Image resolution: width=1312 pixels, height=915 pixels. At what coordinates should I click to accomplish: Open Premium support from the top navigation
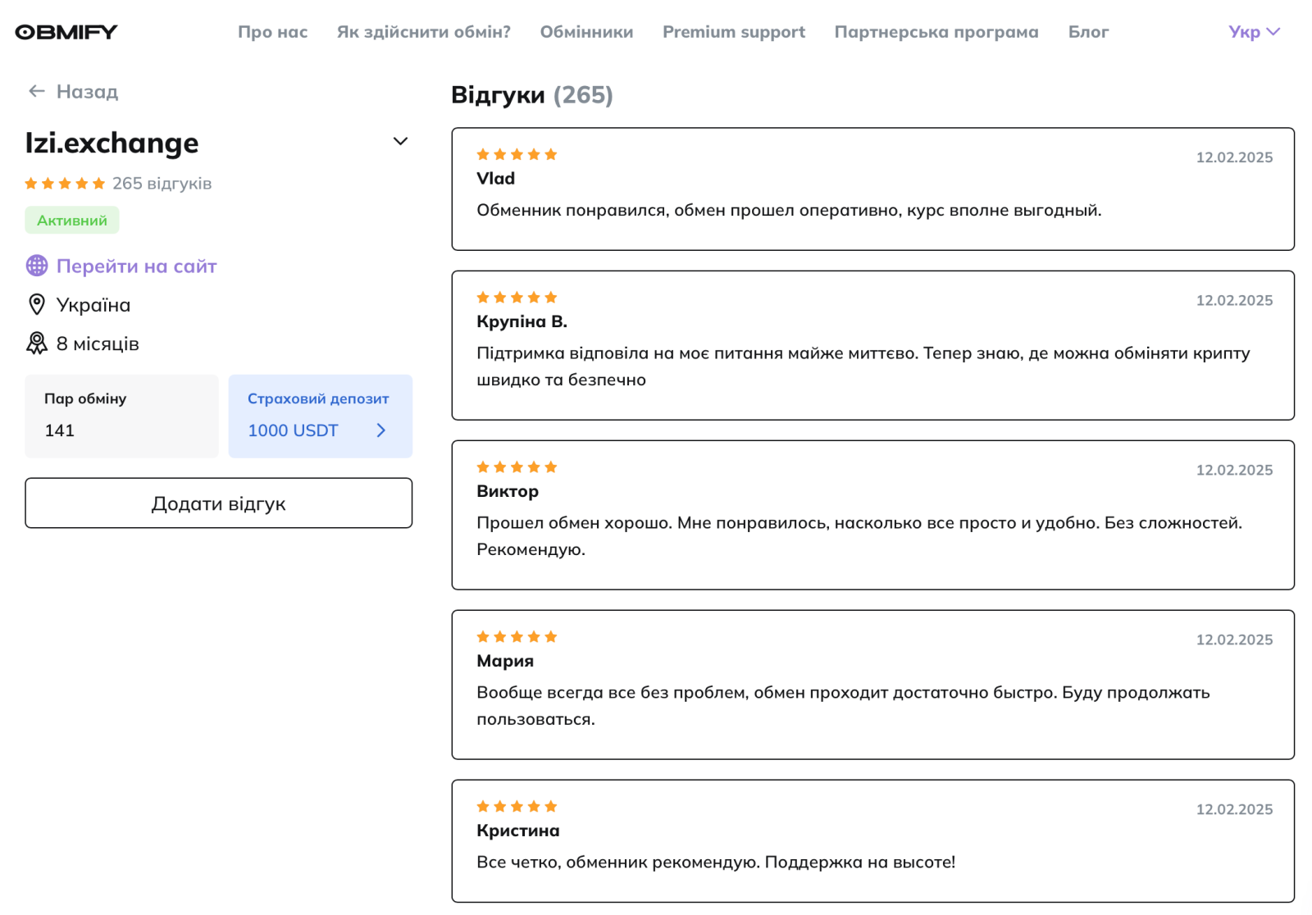pyautogui.click(x=734, y=32)
